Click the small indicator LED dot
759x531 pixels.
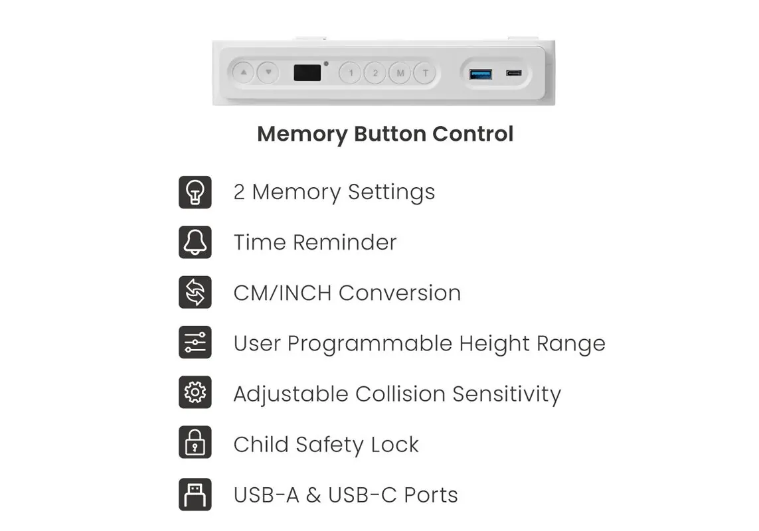click(326, 64)
